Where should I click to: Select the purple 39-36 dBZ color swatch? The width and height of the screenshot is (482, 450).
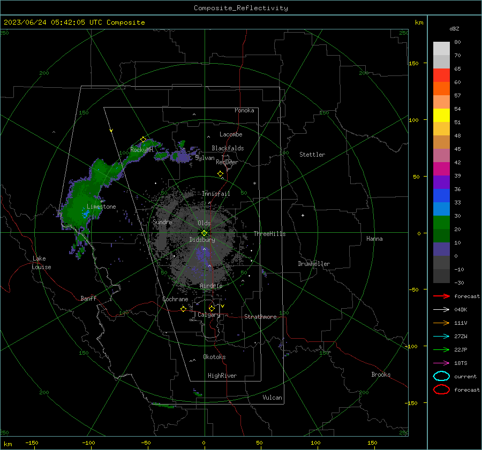pyautogui.click(x=441, y=182)
